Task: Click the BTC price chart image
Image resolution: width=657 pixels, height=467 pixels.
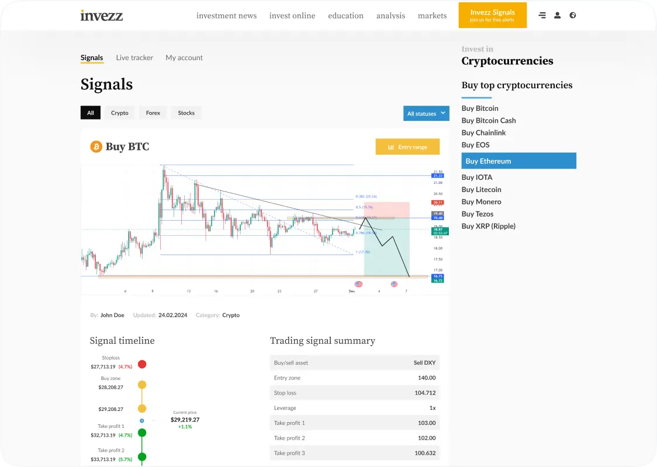Action: coord(265,229)
